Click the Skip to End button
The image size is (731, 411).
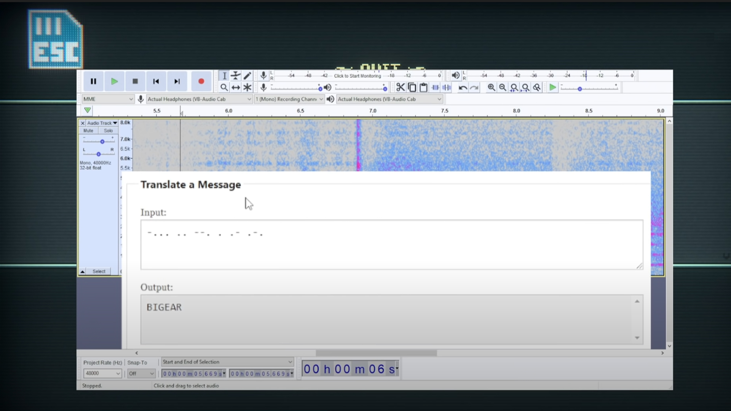177,81
